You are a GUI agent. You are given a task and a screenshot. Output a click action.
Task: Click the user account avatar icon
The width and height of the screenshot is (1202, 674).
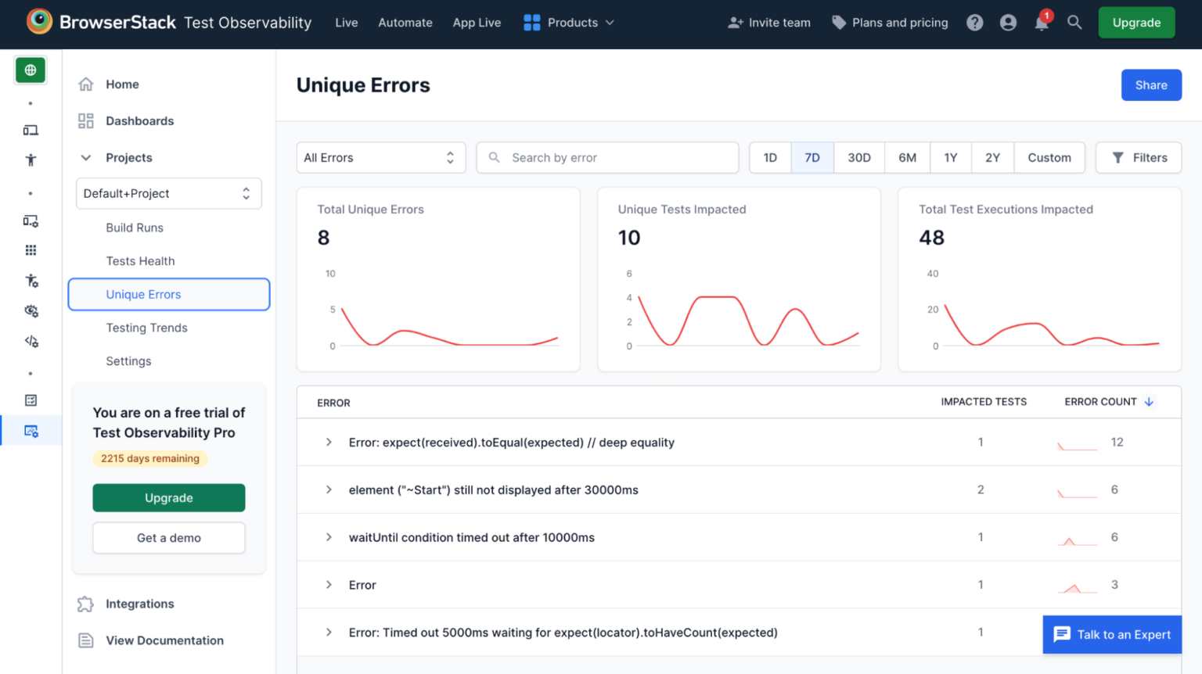(1008, 23)
